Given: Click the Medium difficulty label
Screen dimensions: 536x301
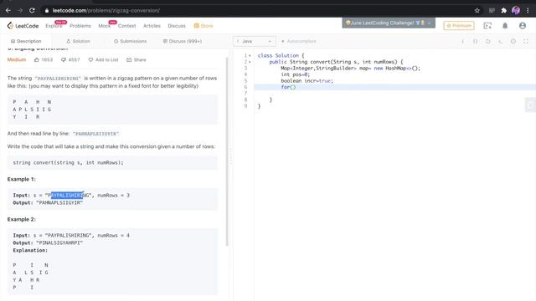Looking at the screenshot, I should (x=17, y=59).
